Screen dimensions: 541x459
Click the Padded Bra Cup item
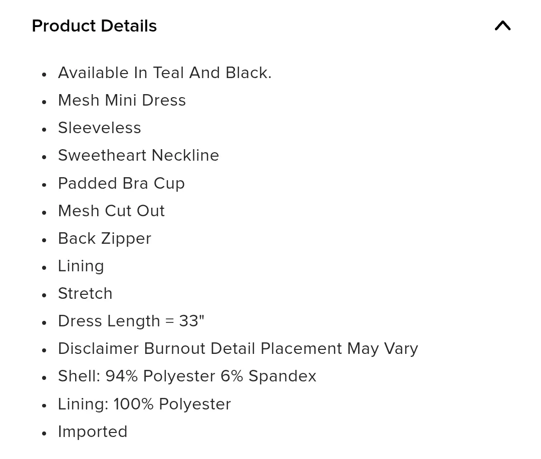pyautogui.click(x=121, y=183)
